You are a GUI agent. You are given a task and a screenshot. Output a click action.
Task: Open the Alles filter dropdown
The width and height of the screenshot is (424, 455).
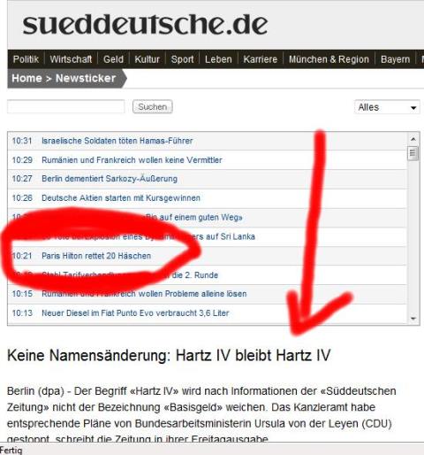pos(387,107)
